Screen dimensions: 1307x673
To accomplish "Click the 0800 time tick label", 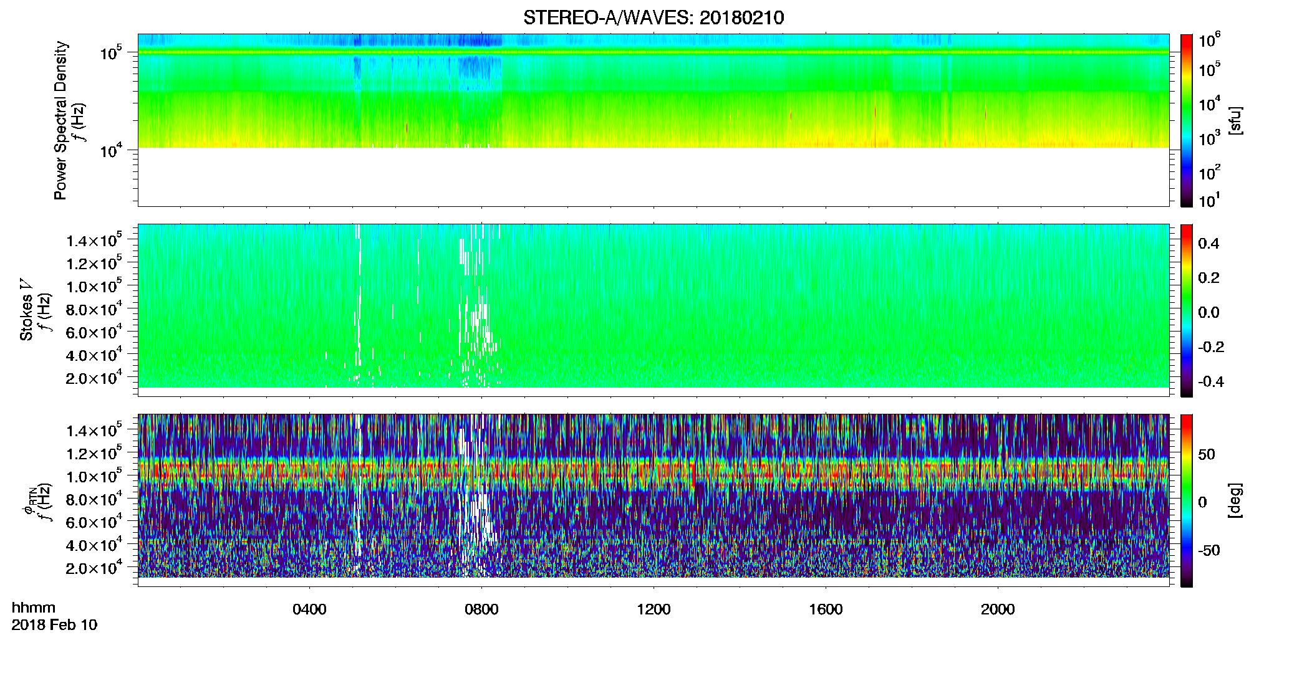I will pos(481,609).
